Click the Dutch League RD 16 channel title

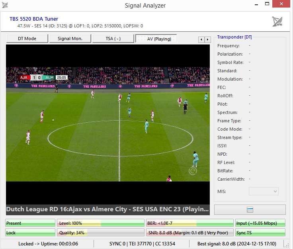(107, 209)
